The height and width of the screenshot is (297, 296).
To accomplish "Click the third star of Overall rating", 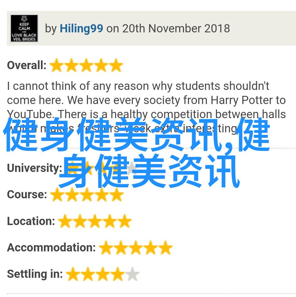I will [86, 65].
